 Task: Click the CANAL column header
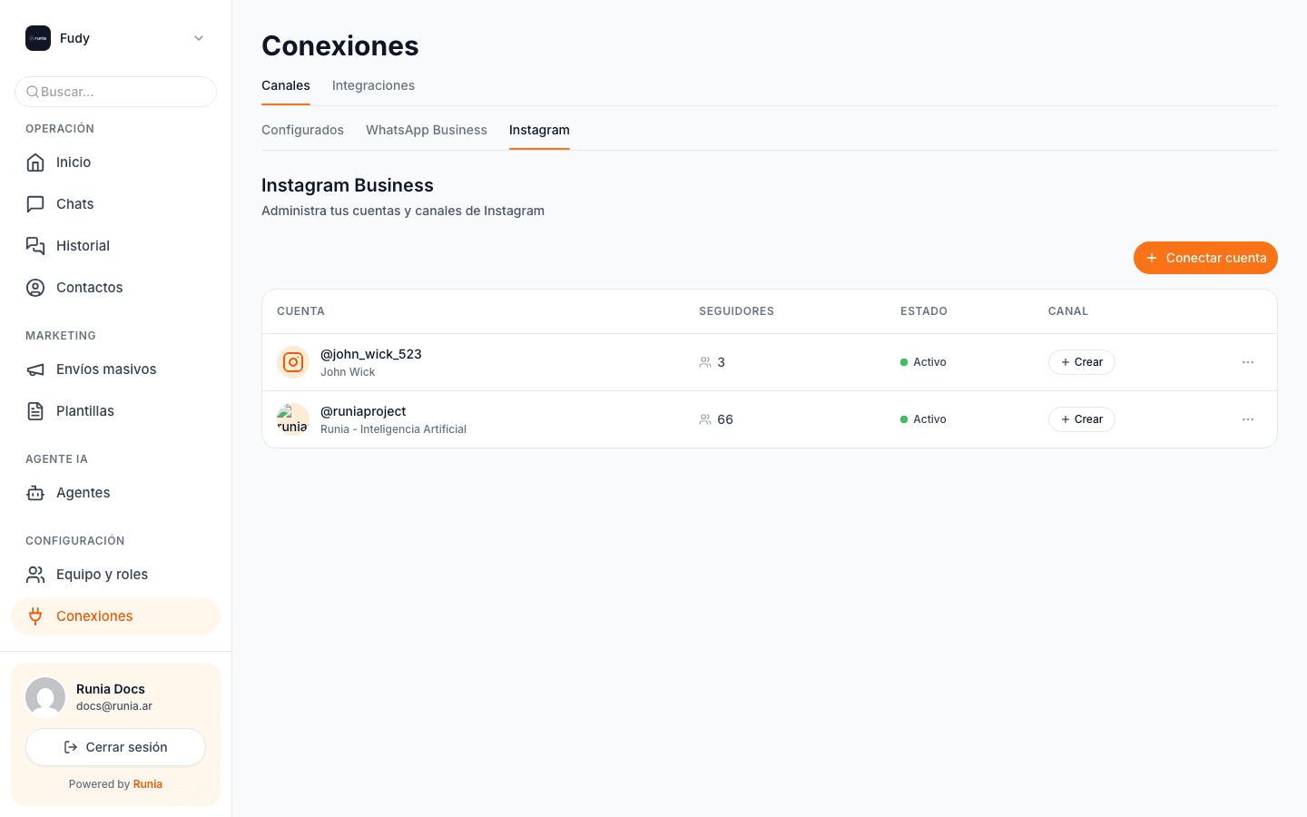coord(1068,311)
